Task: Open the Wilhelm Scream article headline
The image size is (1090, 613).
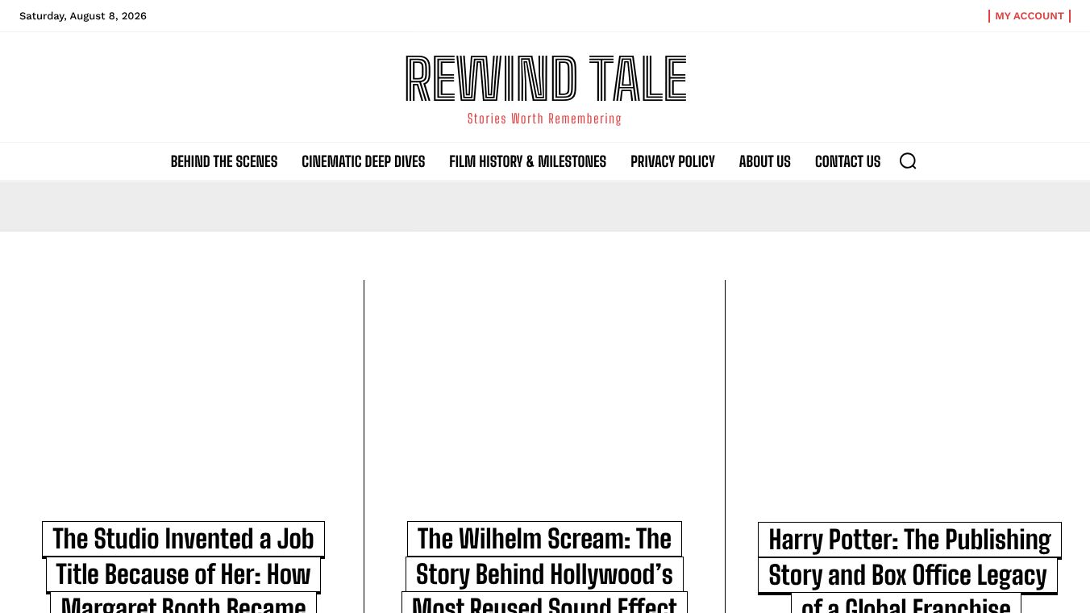Action: point(544,569)
